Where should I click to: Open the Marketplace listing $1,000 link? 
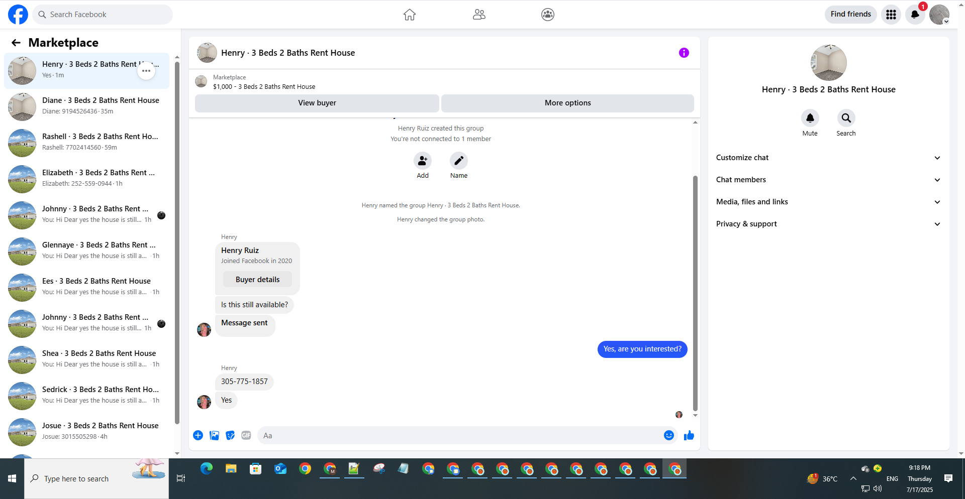click(x=264, y=87)
